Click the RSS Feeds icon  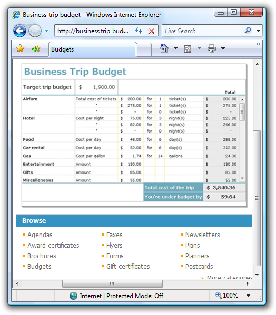coord(188,48)
